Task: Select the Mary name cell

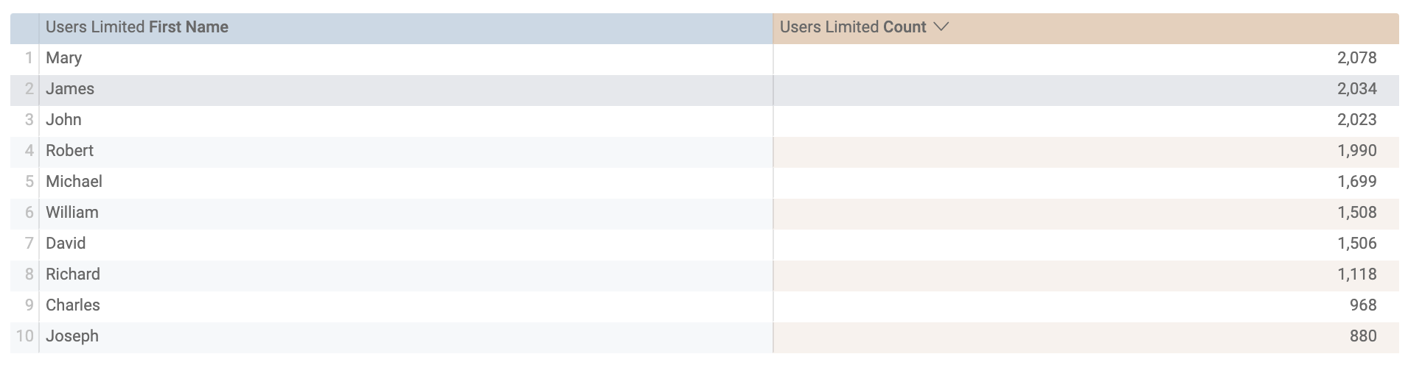Action: (x=64, y=58)
